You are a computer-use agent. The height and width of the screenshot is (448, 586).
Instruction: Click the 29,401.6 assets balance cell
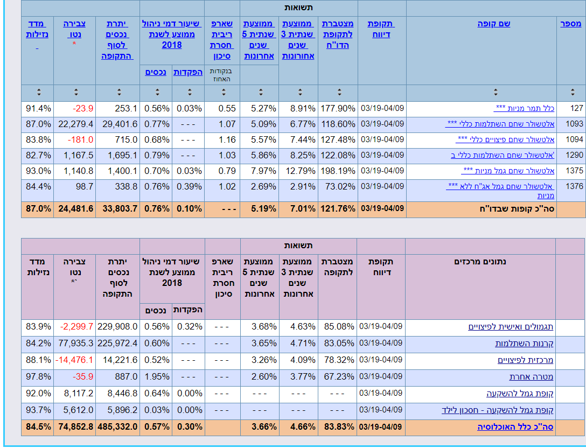[118, 124]
